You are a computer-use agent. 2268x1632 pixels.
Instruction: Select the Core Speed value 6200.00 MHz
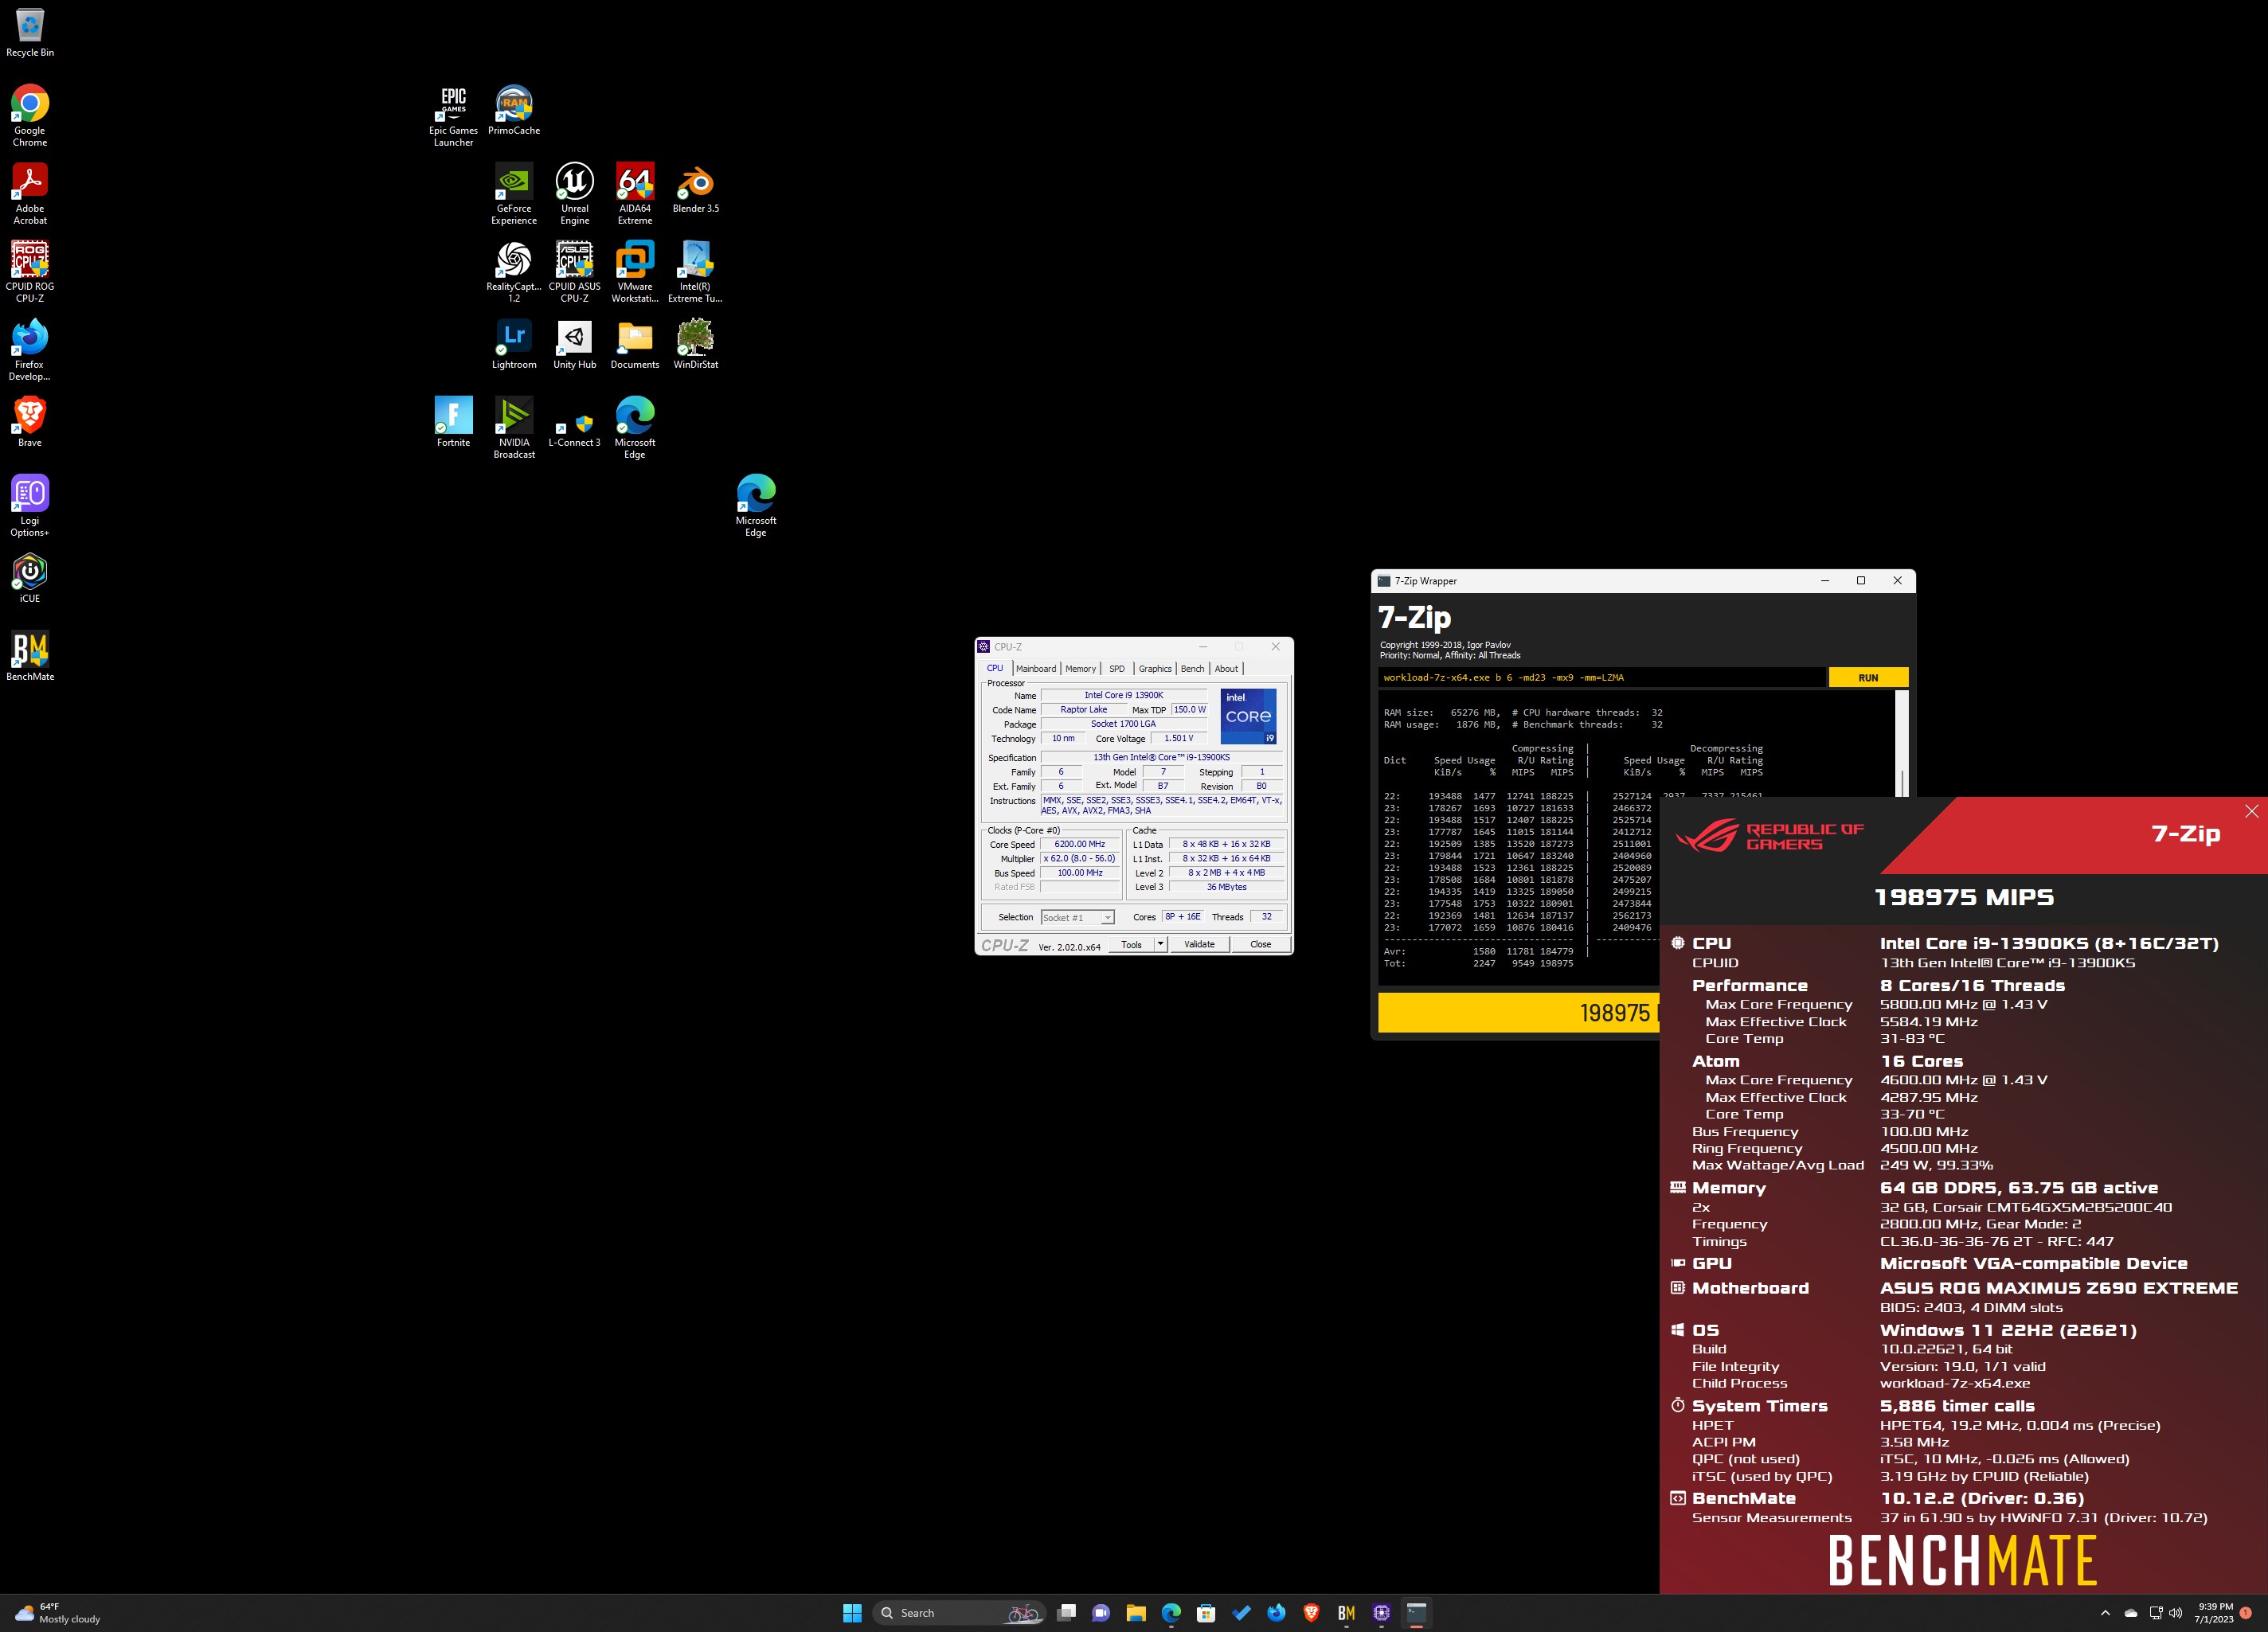pyautogui.click(x=1080, y=845)
